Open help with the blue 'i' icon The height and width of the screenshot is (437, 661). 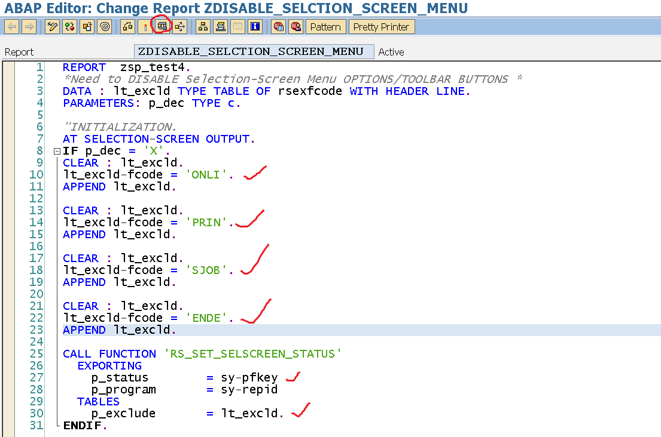[255, 26]
